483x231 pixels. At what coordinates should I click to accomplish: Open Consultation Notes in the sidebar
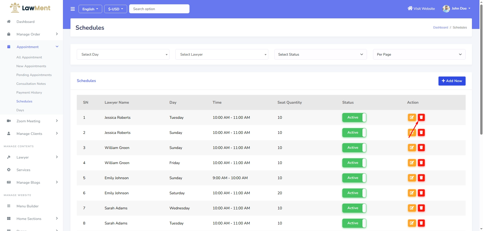coord(31,84)
